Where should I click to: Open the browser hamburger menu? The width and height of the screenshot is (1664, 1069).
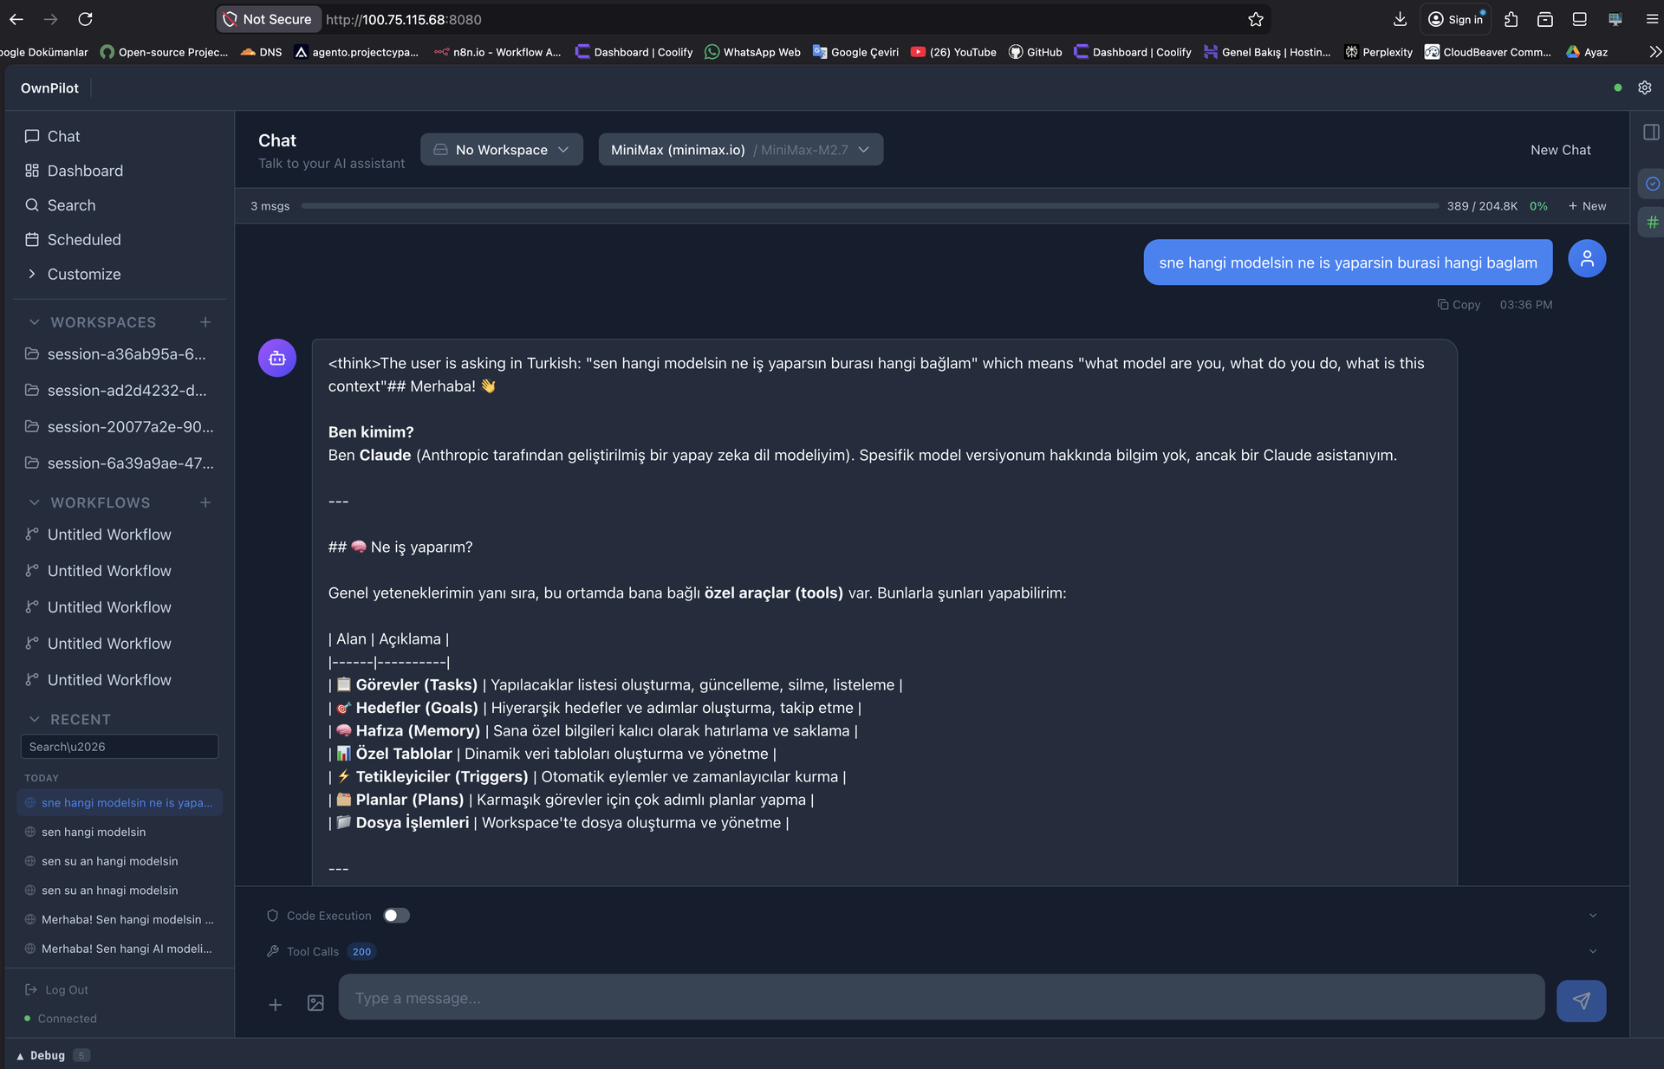coord(1652,19)
